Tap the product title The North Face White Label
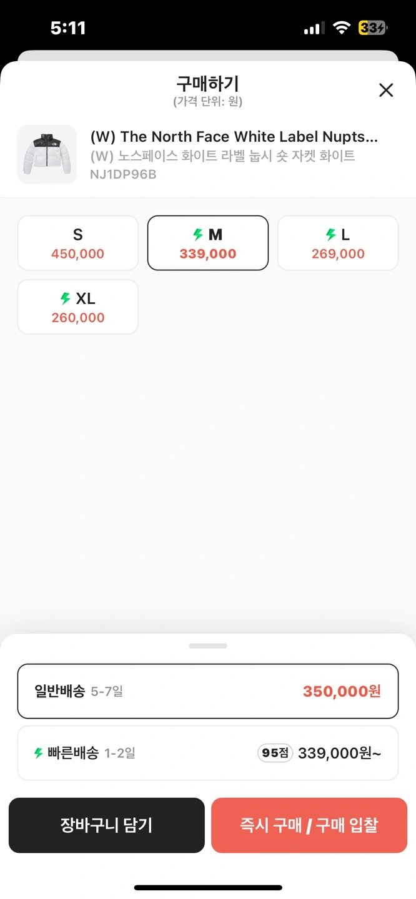The width and height of the screenshot is (416, 899). [234, 137]
